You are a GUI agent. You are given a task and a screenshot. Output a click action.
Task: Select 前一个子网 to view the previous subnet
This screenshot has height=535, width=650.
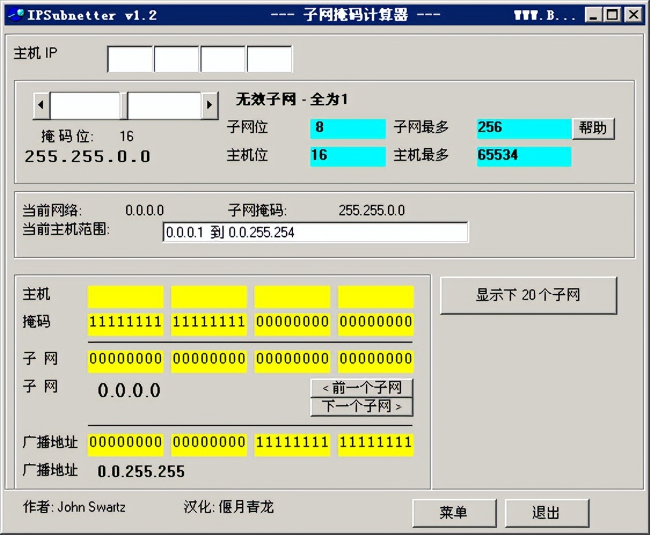(x=361, y=388)
